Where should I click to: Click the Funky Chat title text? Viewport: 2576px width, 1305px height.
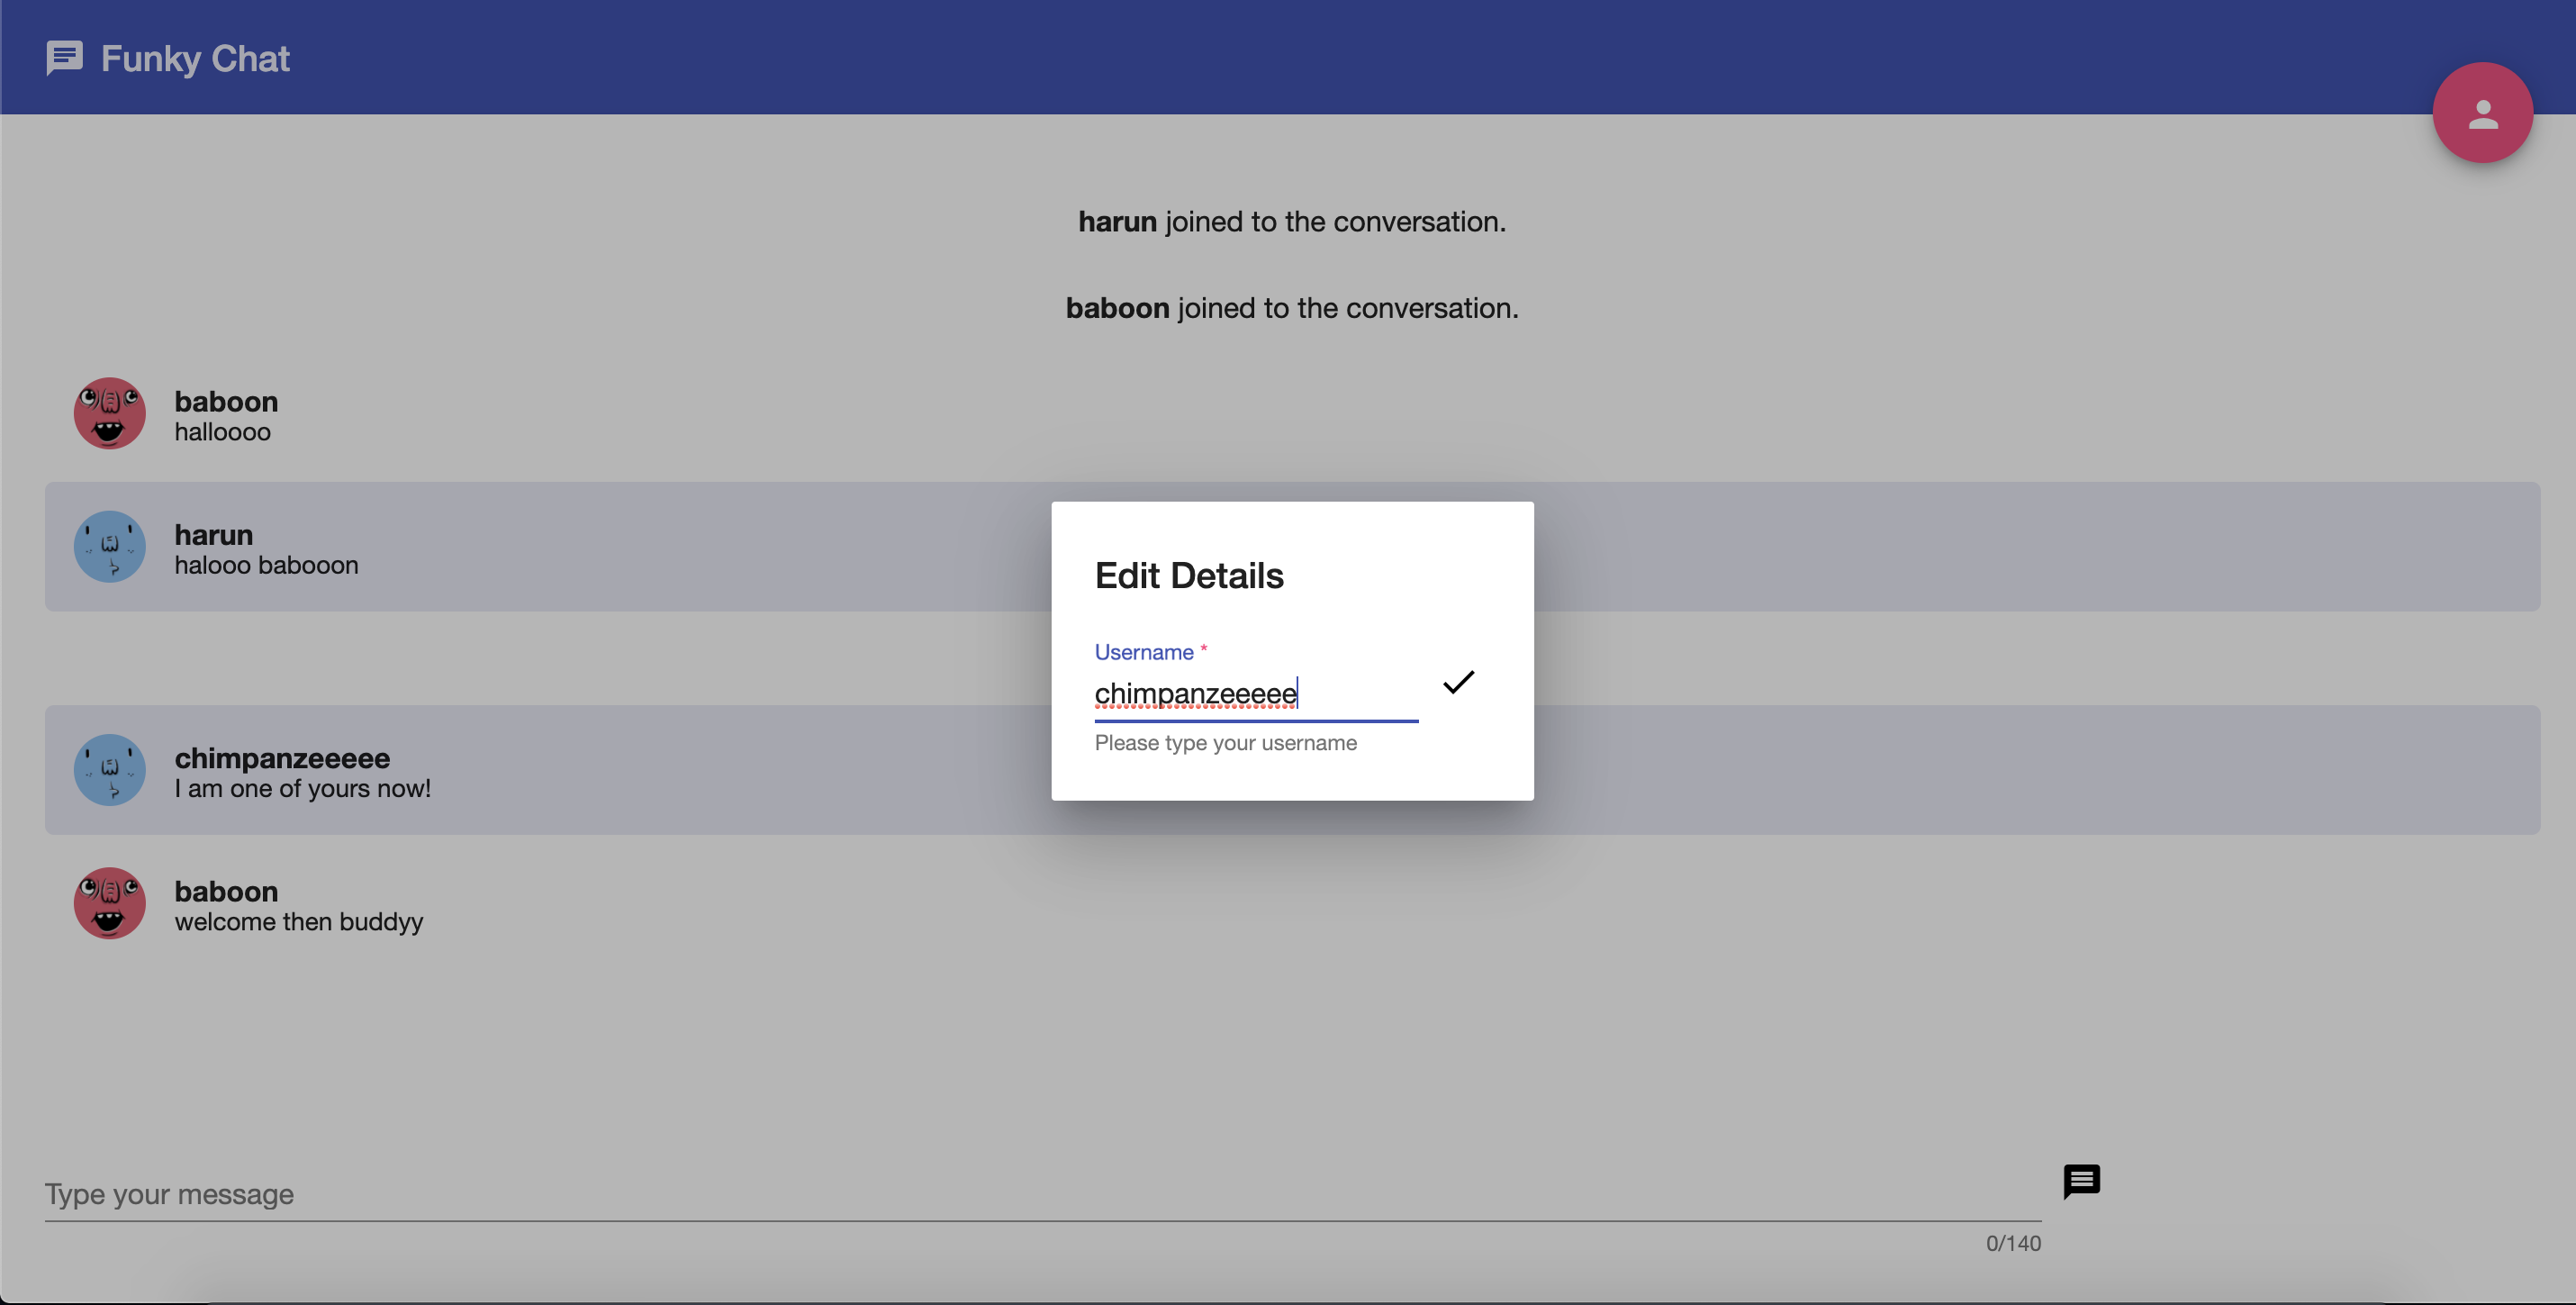(x=195, y=58)
